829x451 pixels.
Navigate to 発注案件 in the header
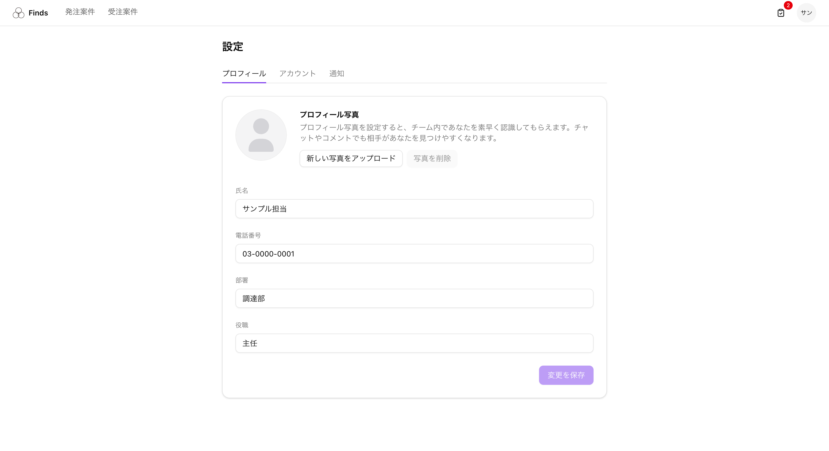80,12
